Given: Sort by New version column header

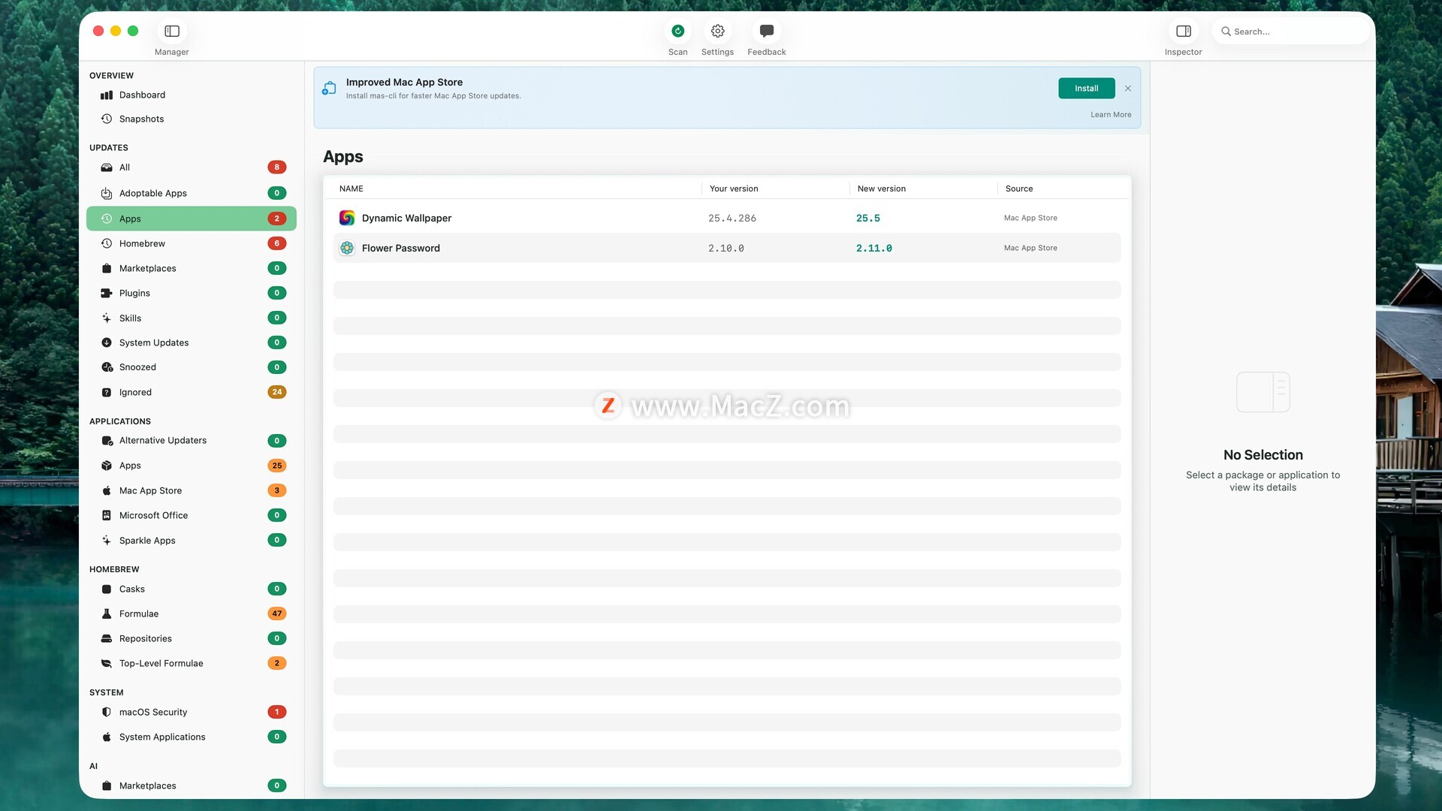Looking at the screenshot, I should [x=882, y=188].
